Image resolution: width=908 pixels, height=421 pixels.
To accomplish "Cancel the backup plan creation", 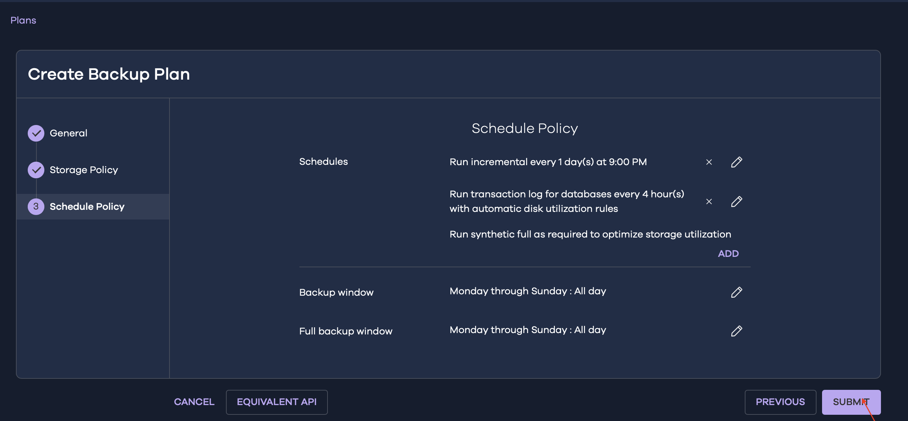I will (x=194, y=402).
